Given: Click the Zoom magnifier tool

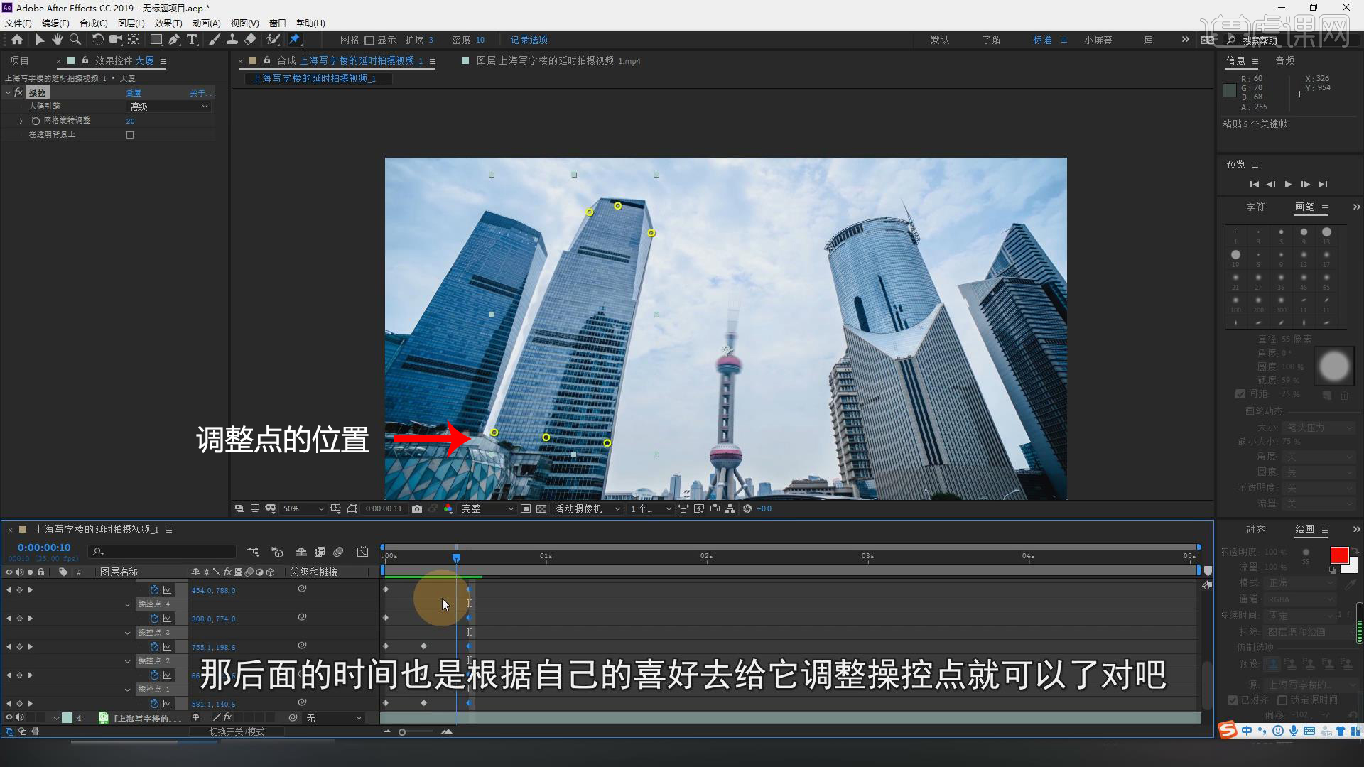Looking at the screenshot, I should [x=75, y=40].
